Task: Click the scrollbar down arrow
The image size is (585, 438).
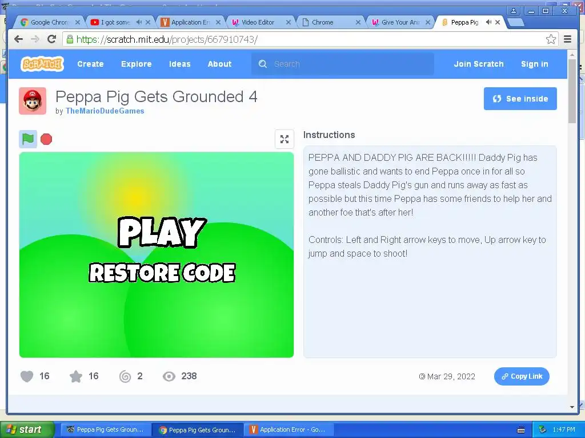Action: pyautogui.click(x=572, y=407)
